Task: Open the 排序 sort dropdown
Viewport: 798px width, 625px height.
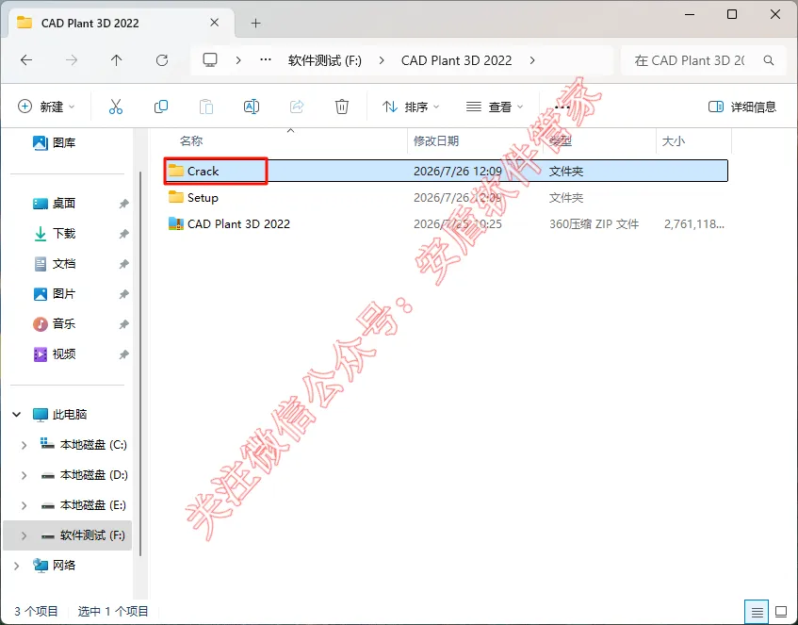Action: (411, 107)
